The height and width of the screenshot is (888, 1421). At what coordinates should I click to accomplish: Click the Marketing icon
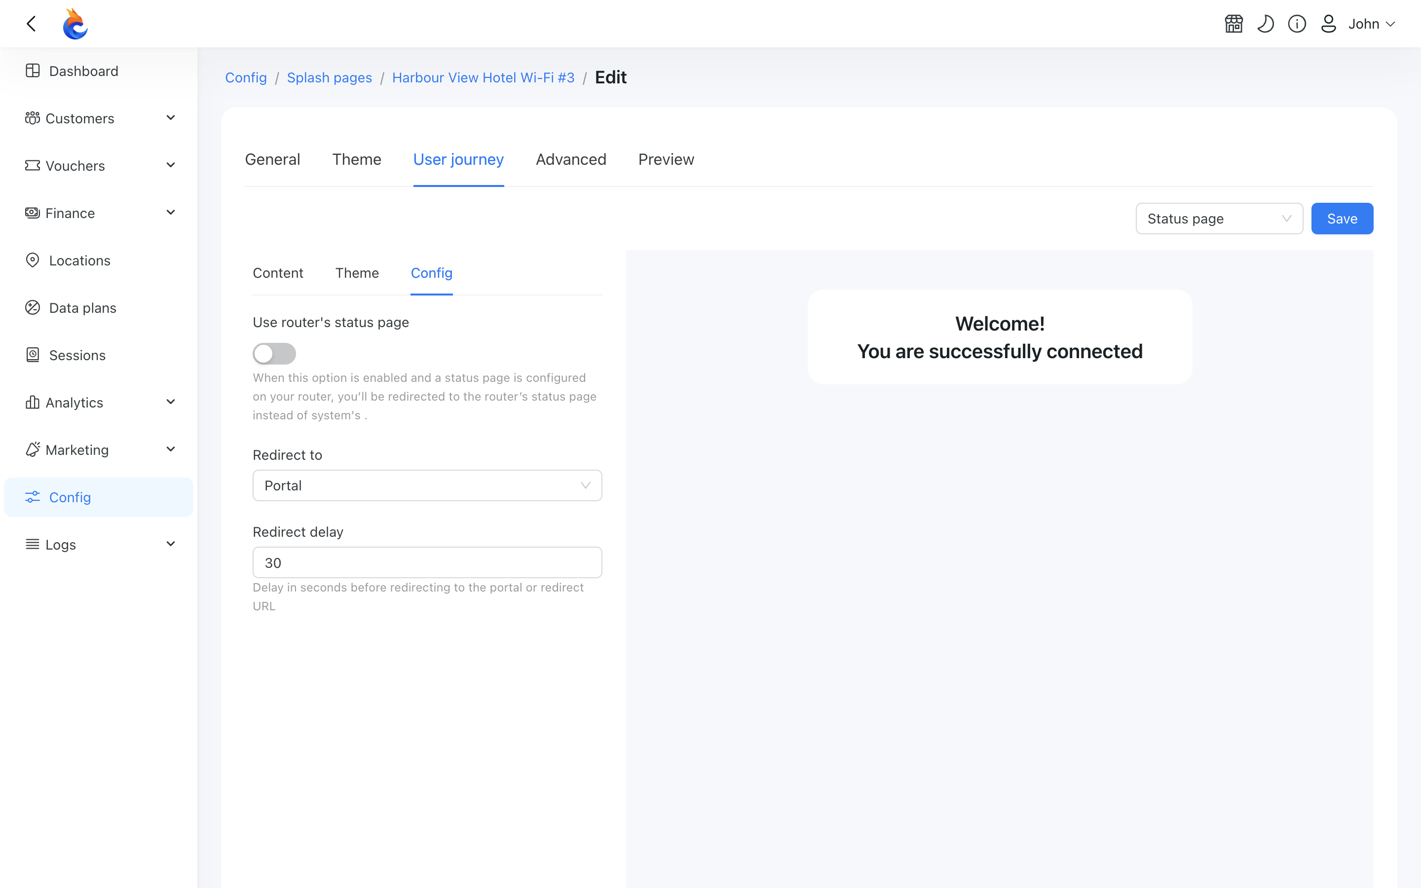32,449
